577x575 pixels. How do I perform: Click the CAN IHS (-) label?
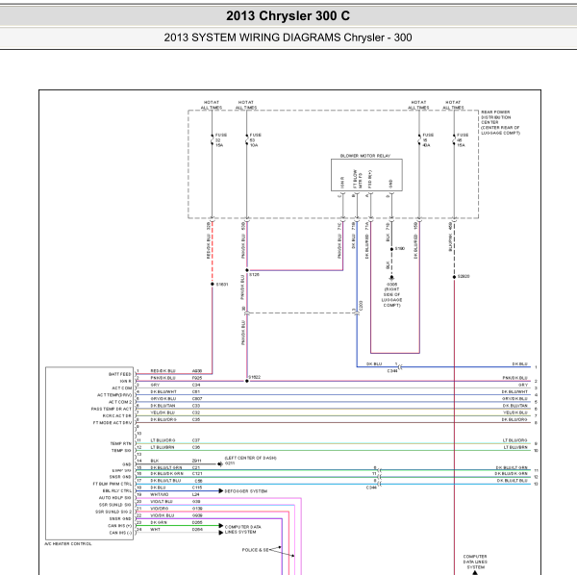tap(120, 533)
